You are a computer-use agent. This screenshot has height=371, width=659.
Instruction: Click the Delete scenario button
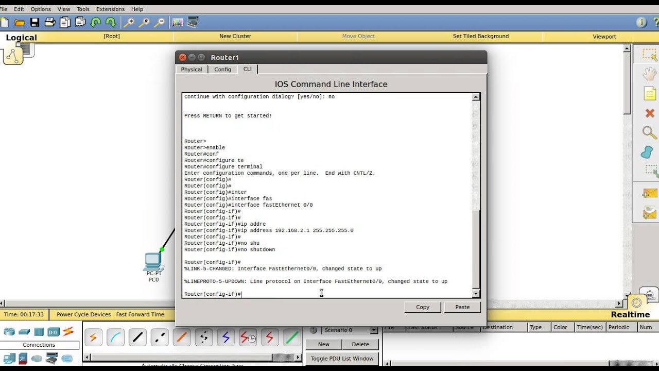360,344
